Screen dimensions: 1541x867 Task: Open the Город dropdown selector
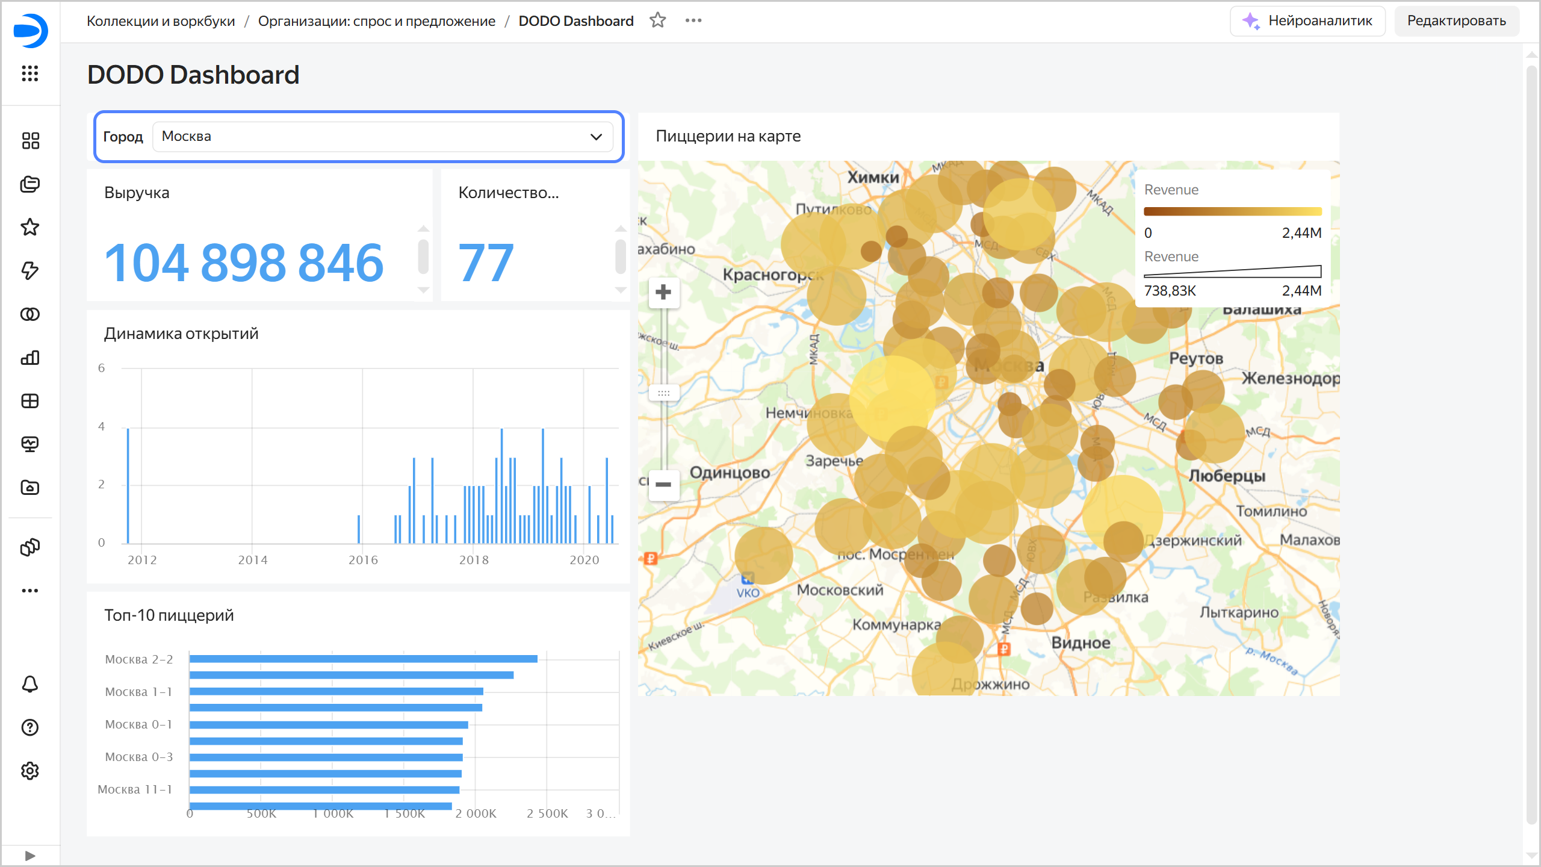click(x=383, y=137)
